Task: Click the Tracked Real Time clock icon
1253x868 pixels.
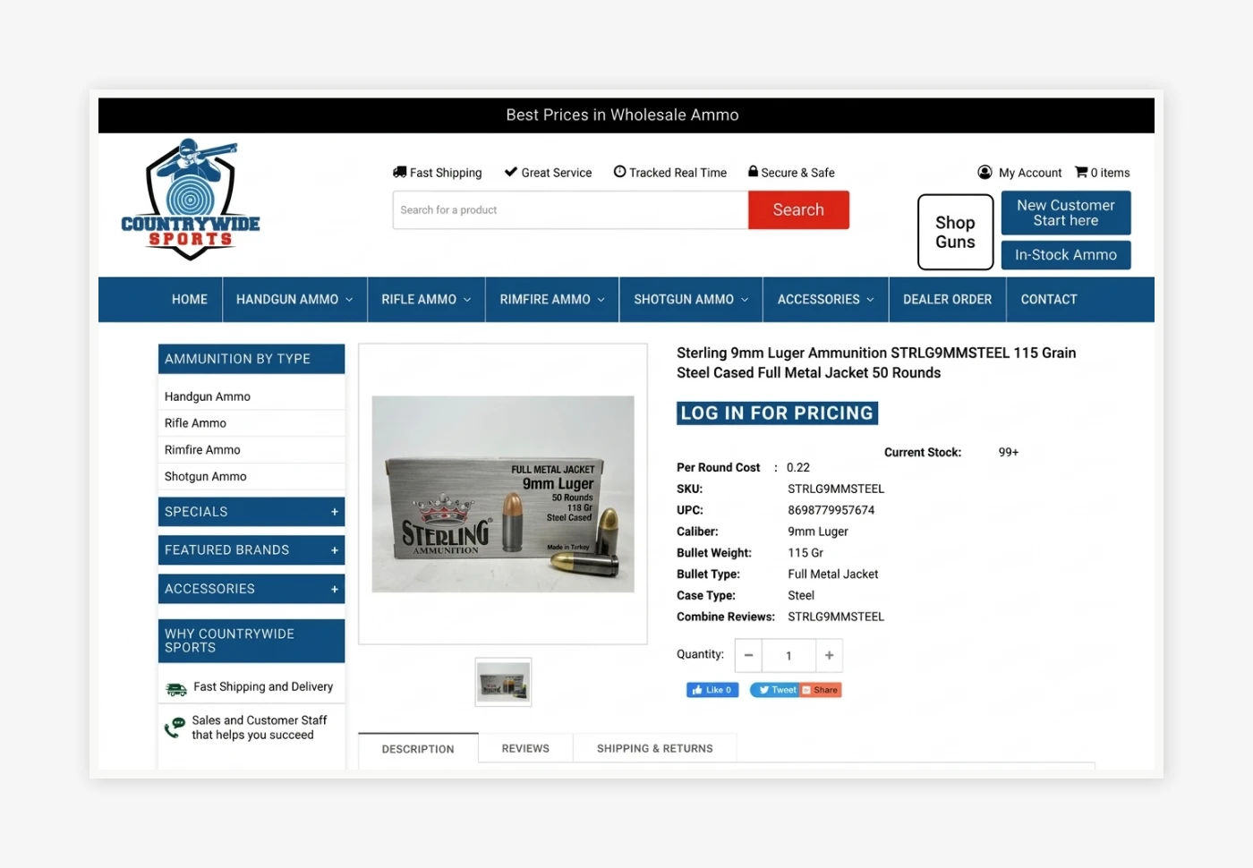Action: [x=619, y=172]
